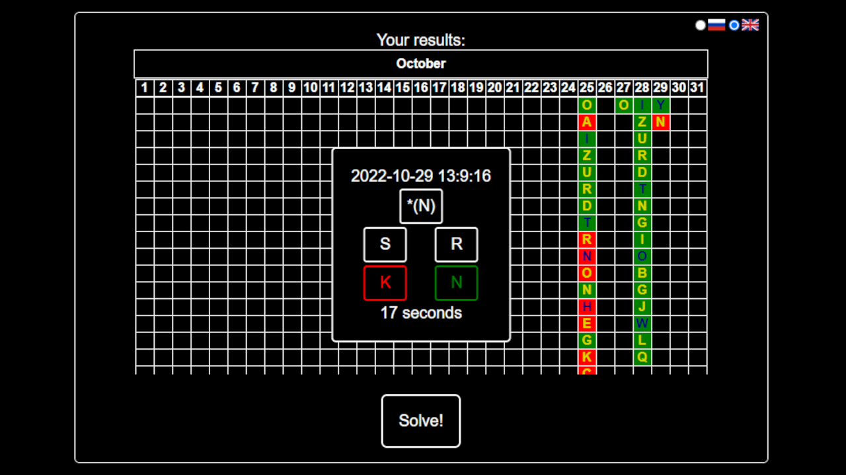
Task: Click the red N result cell under October 29
Action: click(660, 121)
